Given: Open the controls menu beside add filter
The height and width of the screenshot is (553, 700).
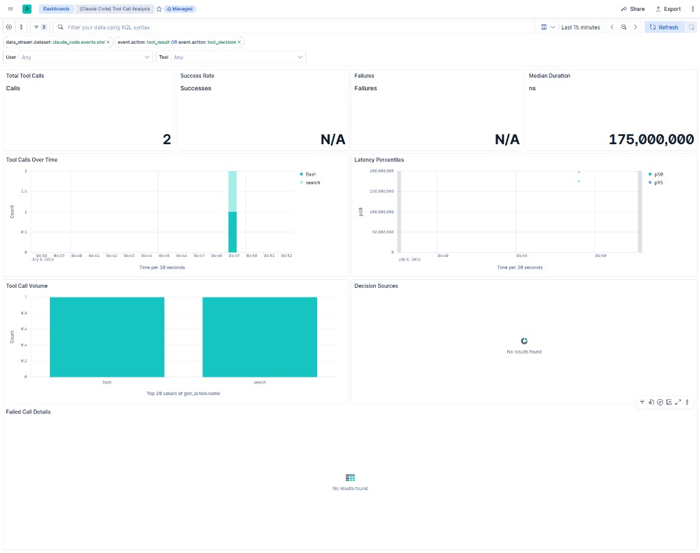Looking at the screenshot, I should 21,27.
